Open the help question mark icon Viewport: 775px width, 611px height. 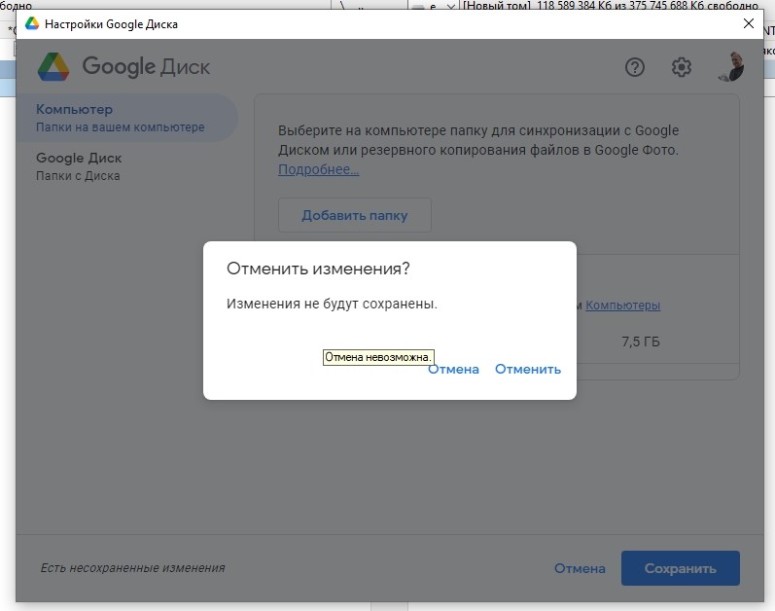[x=635, y=67]
